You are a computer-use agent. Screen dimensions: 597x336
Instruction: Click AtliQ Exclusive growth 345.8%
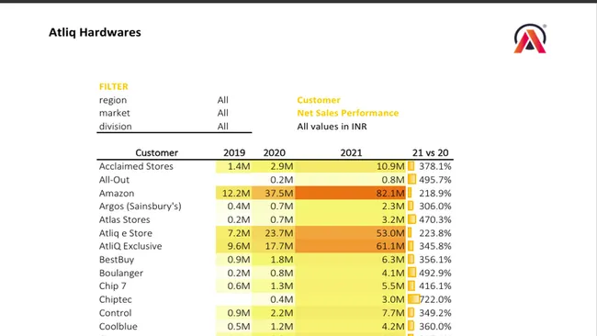click(x=435, y=246)
